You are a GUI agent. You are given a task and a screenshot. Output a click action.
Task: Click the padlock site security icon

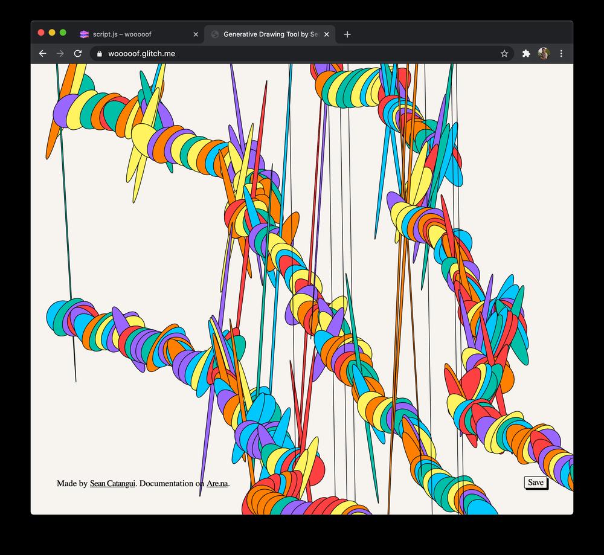pyautogui.click(x=100, y=54)
